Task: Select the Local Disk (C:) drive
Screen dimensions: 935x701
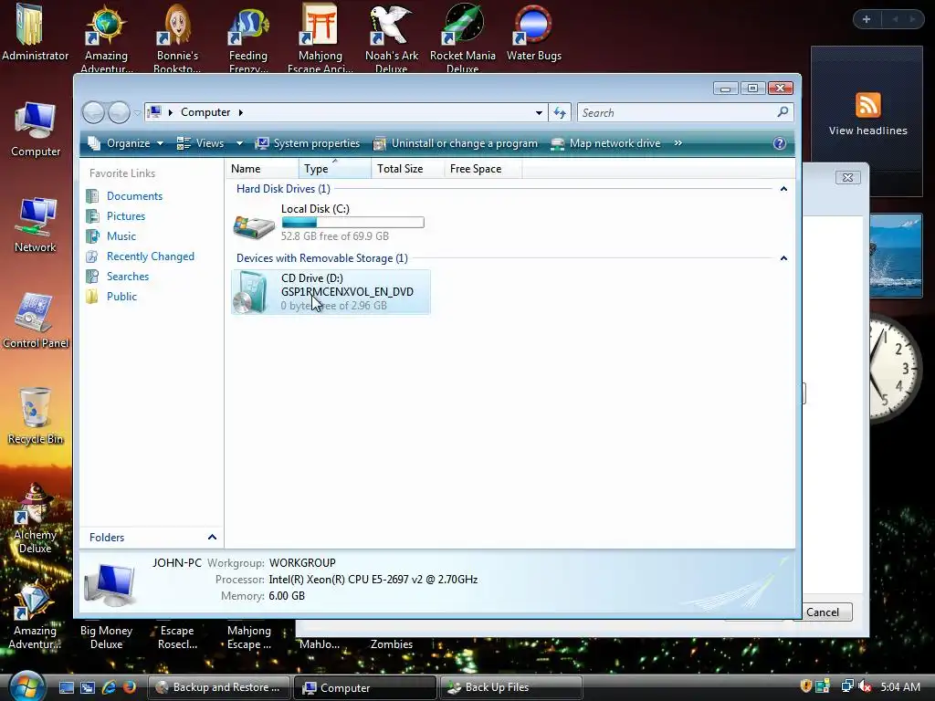Action: [329, 223]
